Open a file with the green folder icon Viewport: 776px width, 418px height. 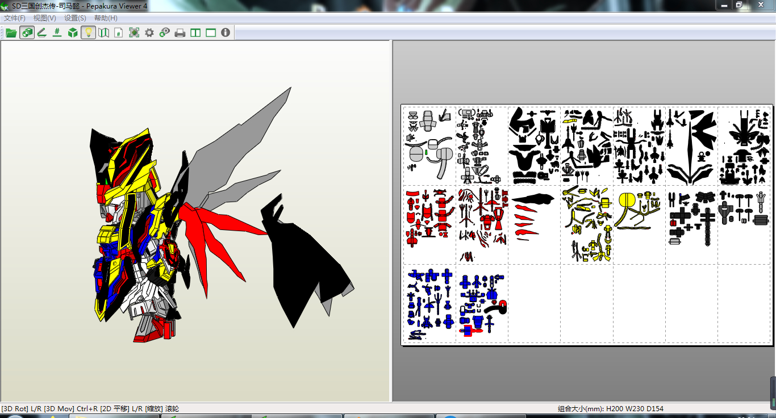tap(11, 32)
